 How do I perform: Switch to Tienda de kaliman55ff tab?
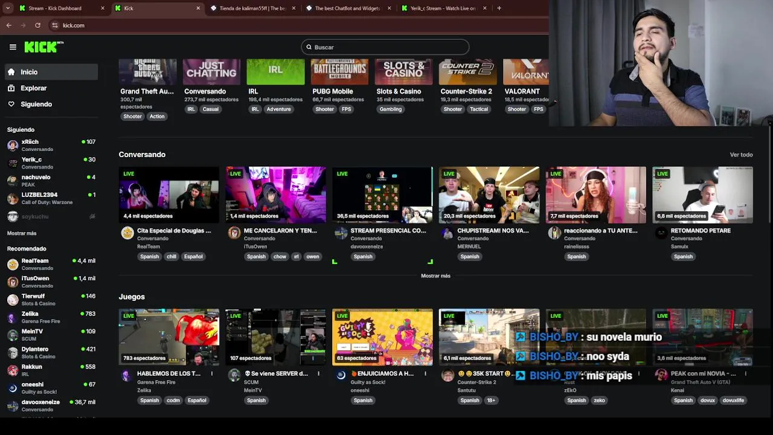click(x=252, y=8)
